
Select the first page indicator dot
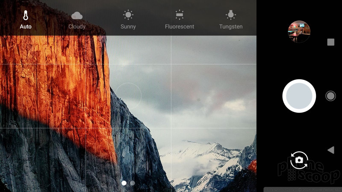point(124,183)
